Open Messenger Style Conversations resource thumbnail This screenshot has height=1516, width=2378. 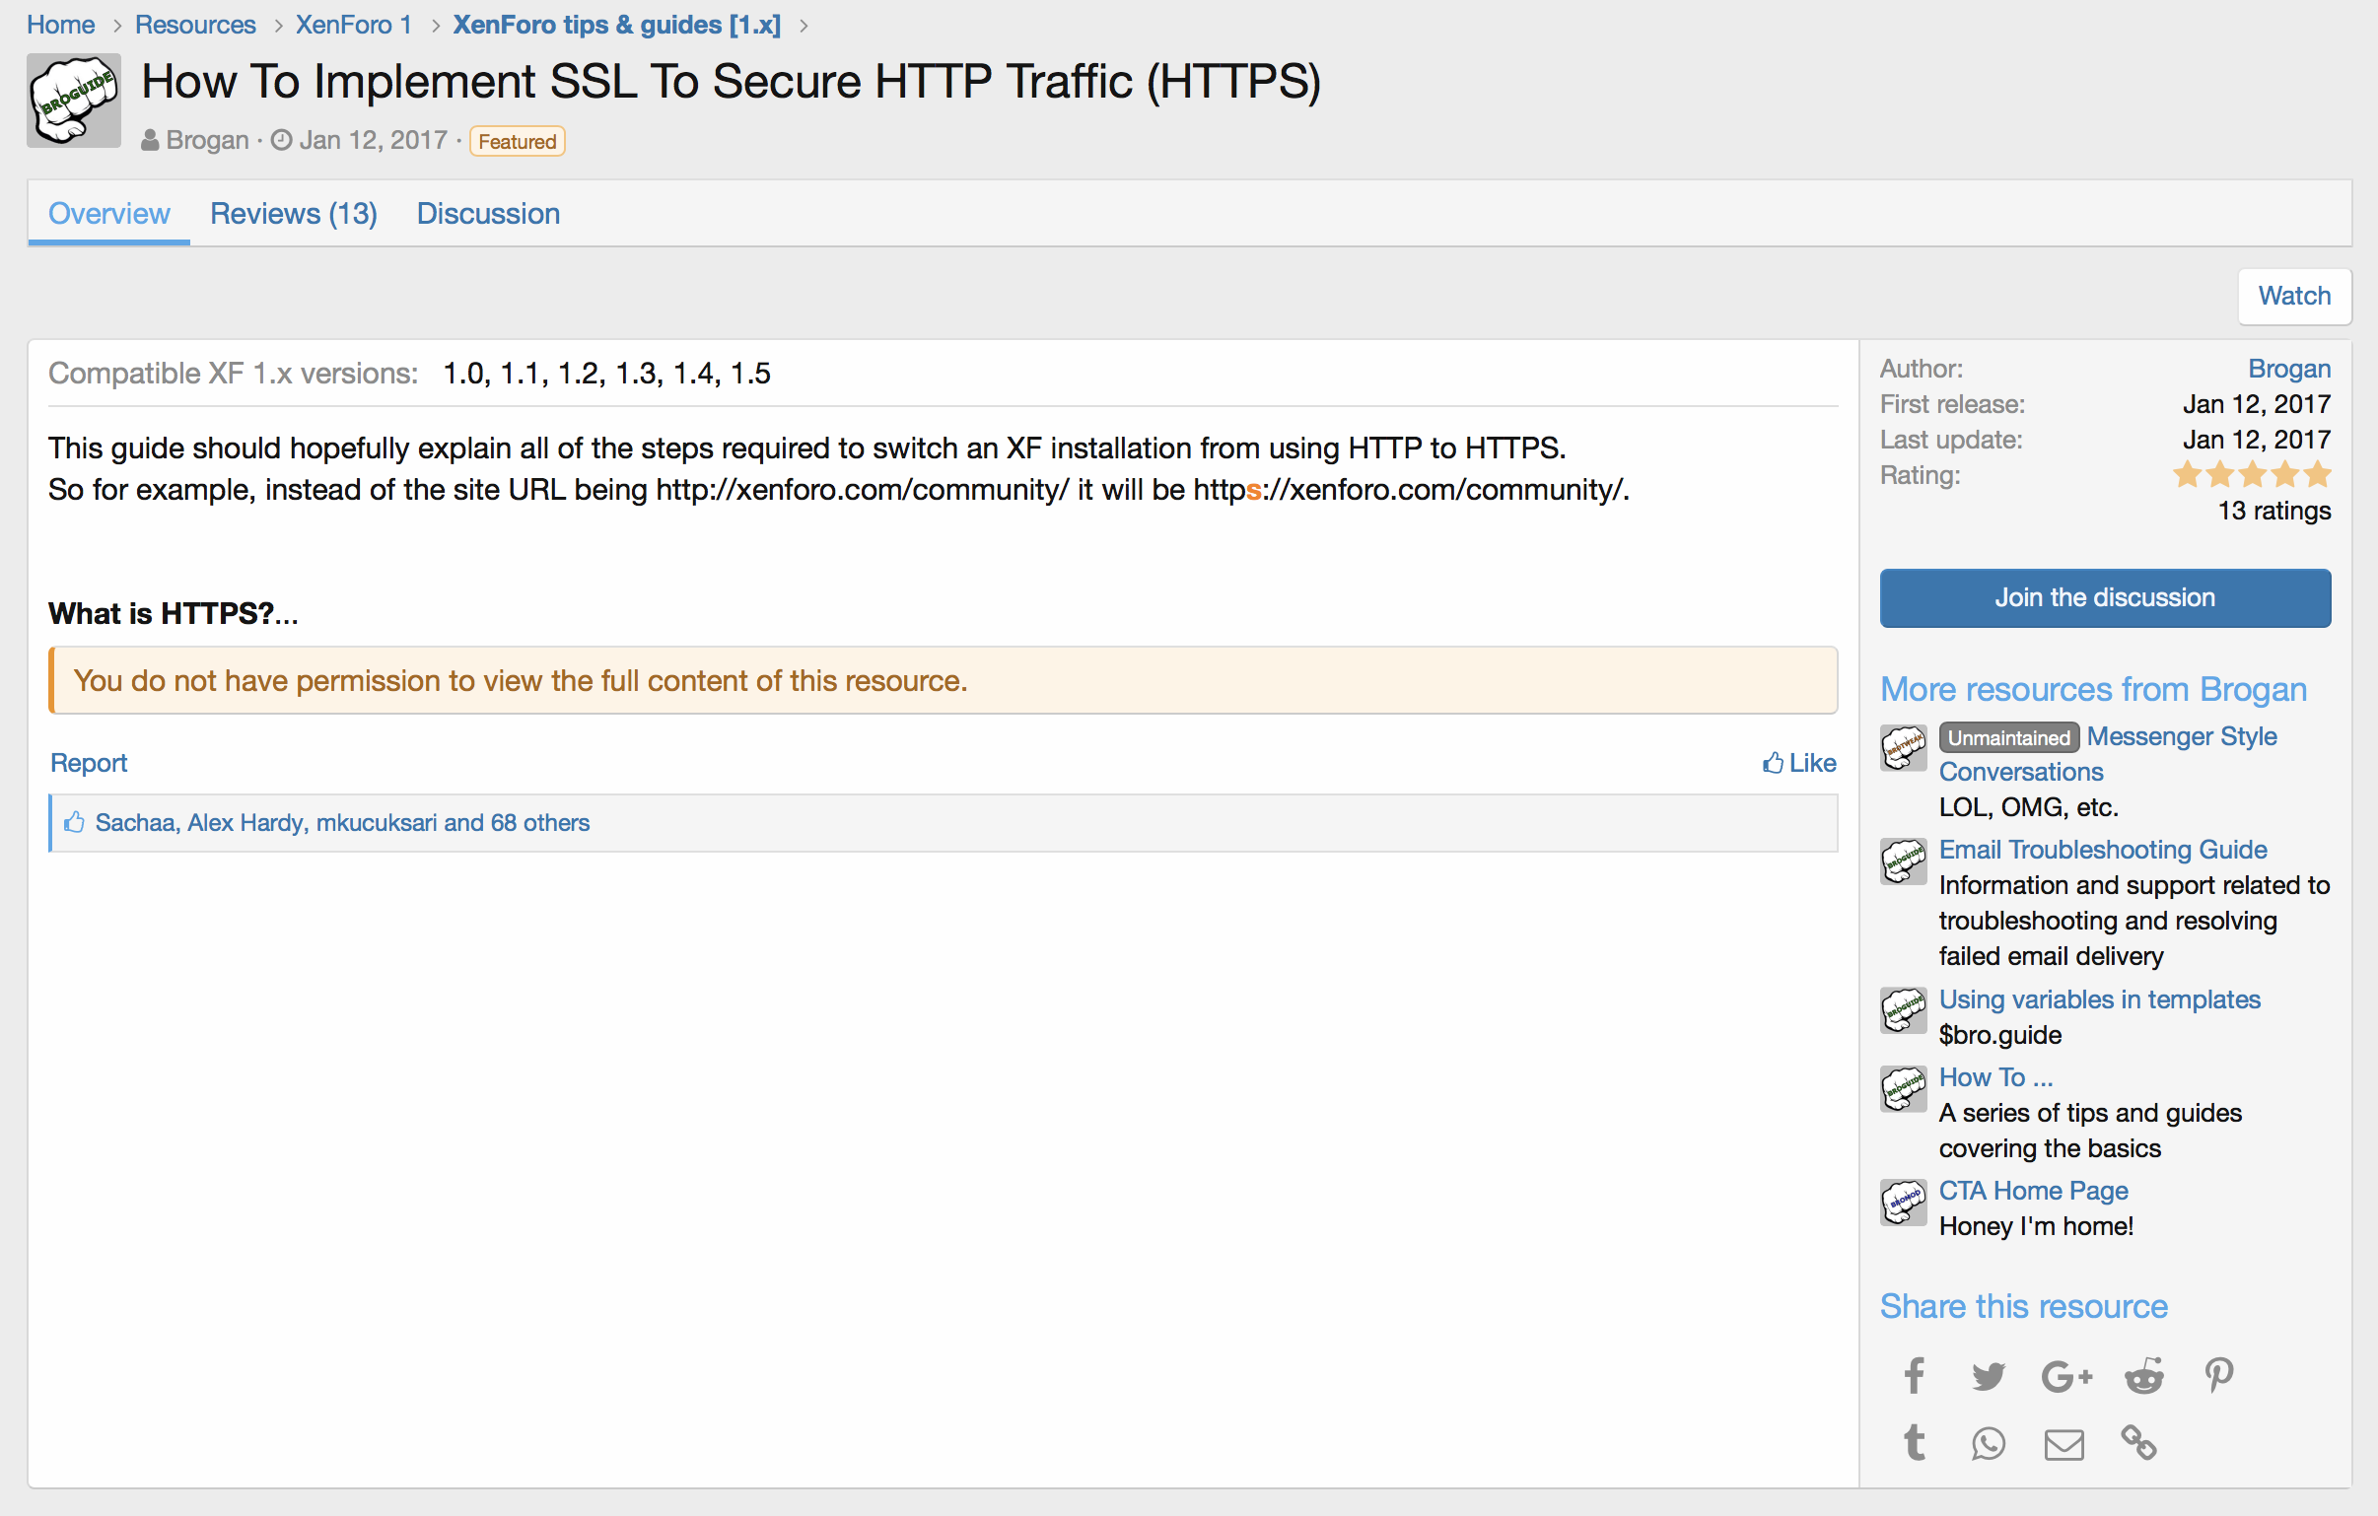(1903, 747)
